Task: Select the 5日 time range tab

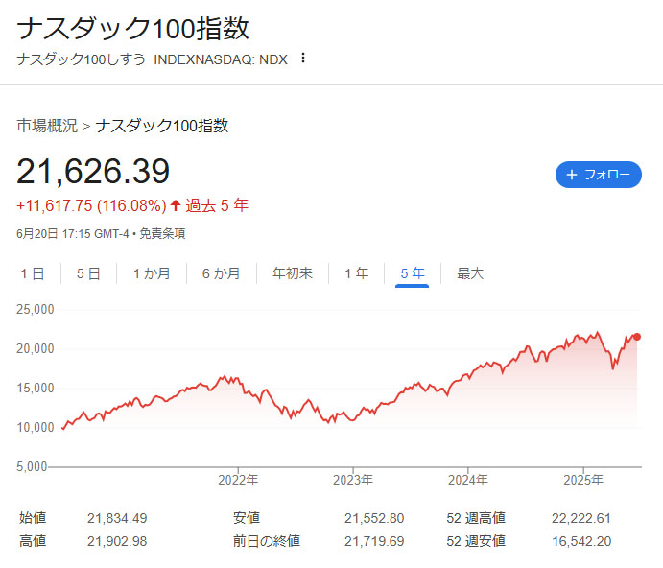Action: click(88, 273)
